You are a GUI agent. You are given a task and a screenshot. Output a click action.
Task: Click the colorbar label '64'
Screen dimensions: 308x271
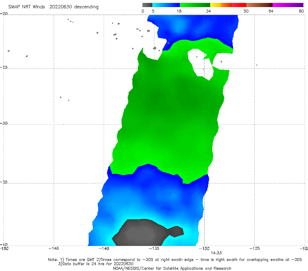[x=271, y=11]
